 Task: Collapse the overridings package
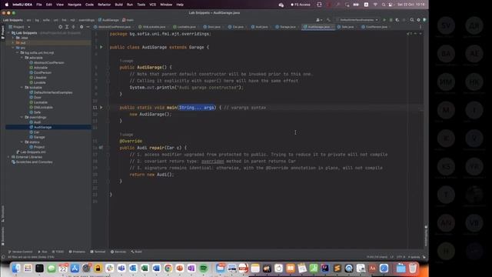click(x=22, y=117)
